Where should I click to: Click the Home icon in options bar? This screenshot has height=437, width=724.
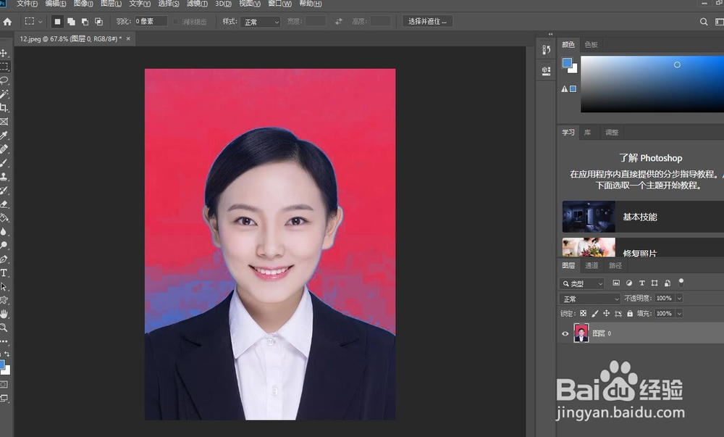[7, 22]
